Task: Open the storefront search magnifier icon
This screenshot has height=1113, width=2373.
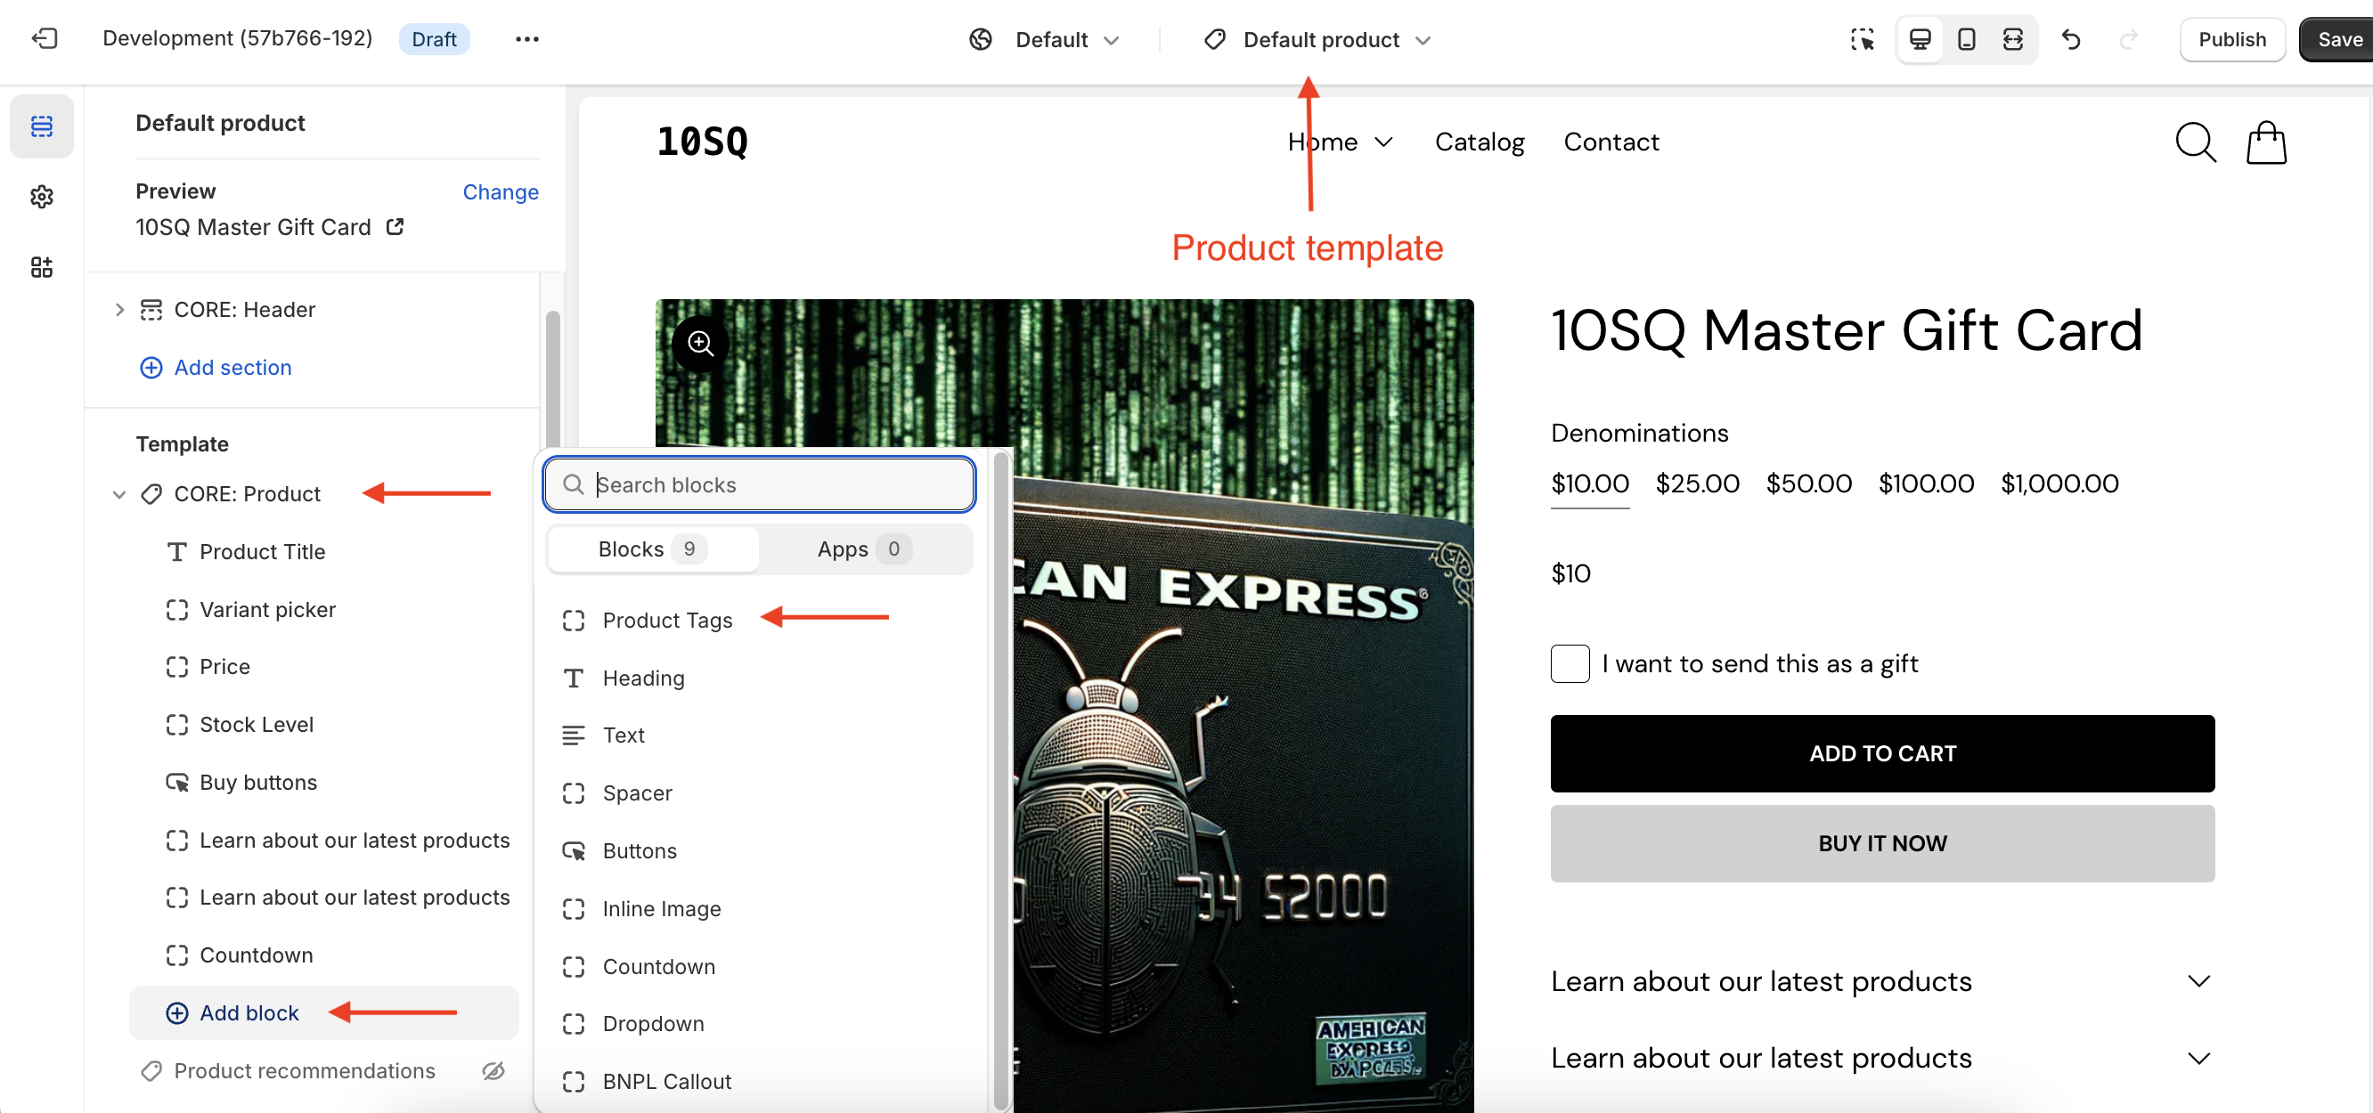Action: coord(2194,142)
